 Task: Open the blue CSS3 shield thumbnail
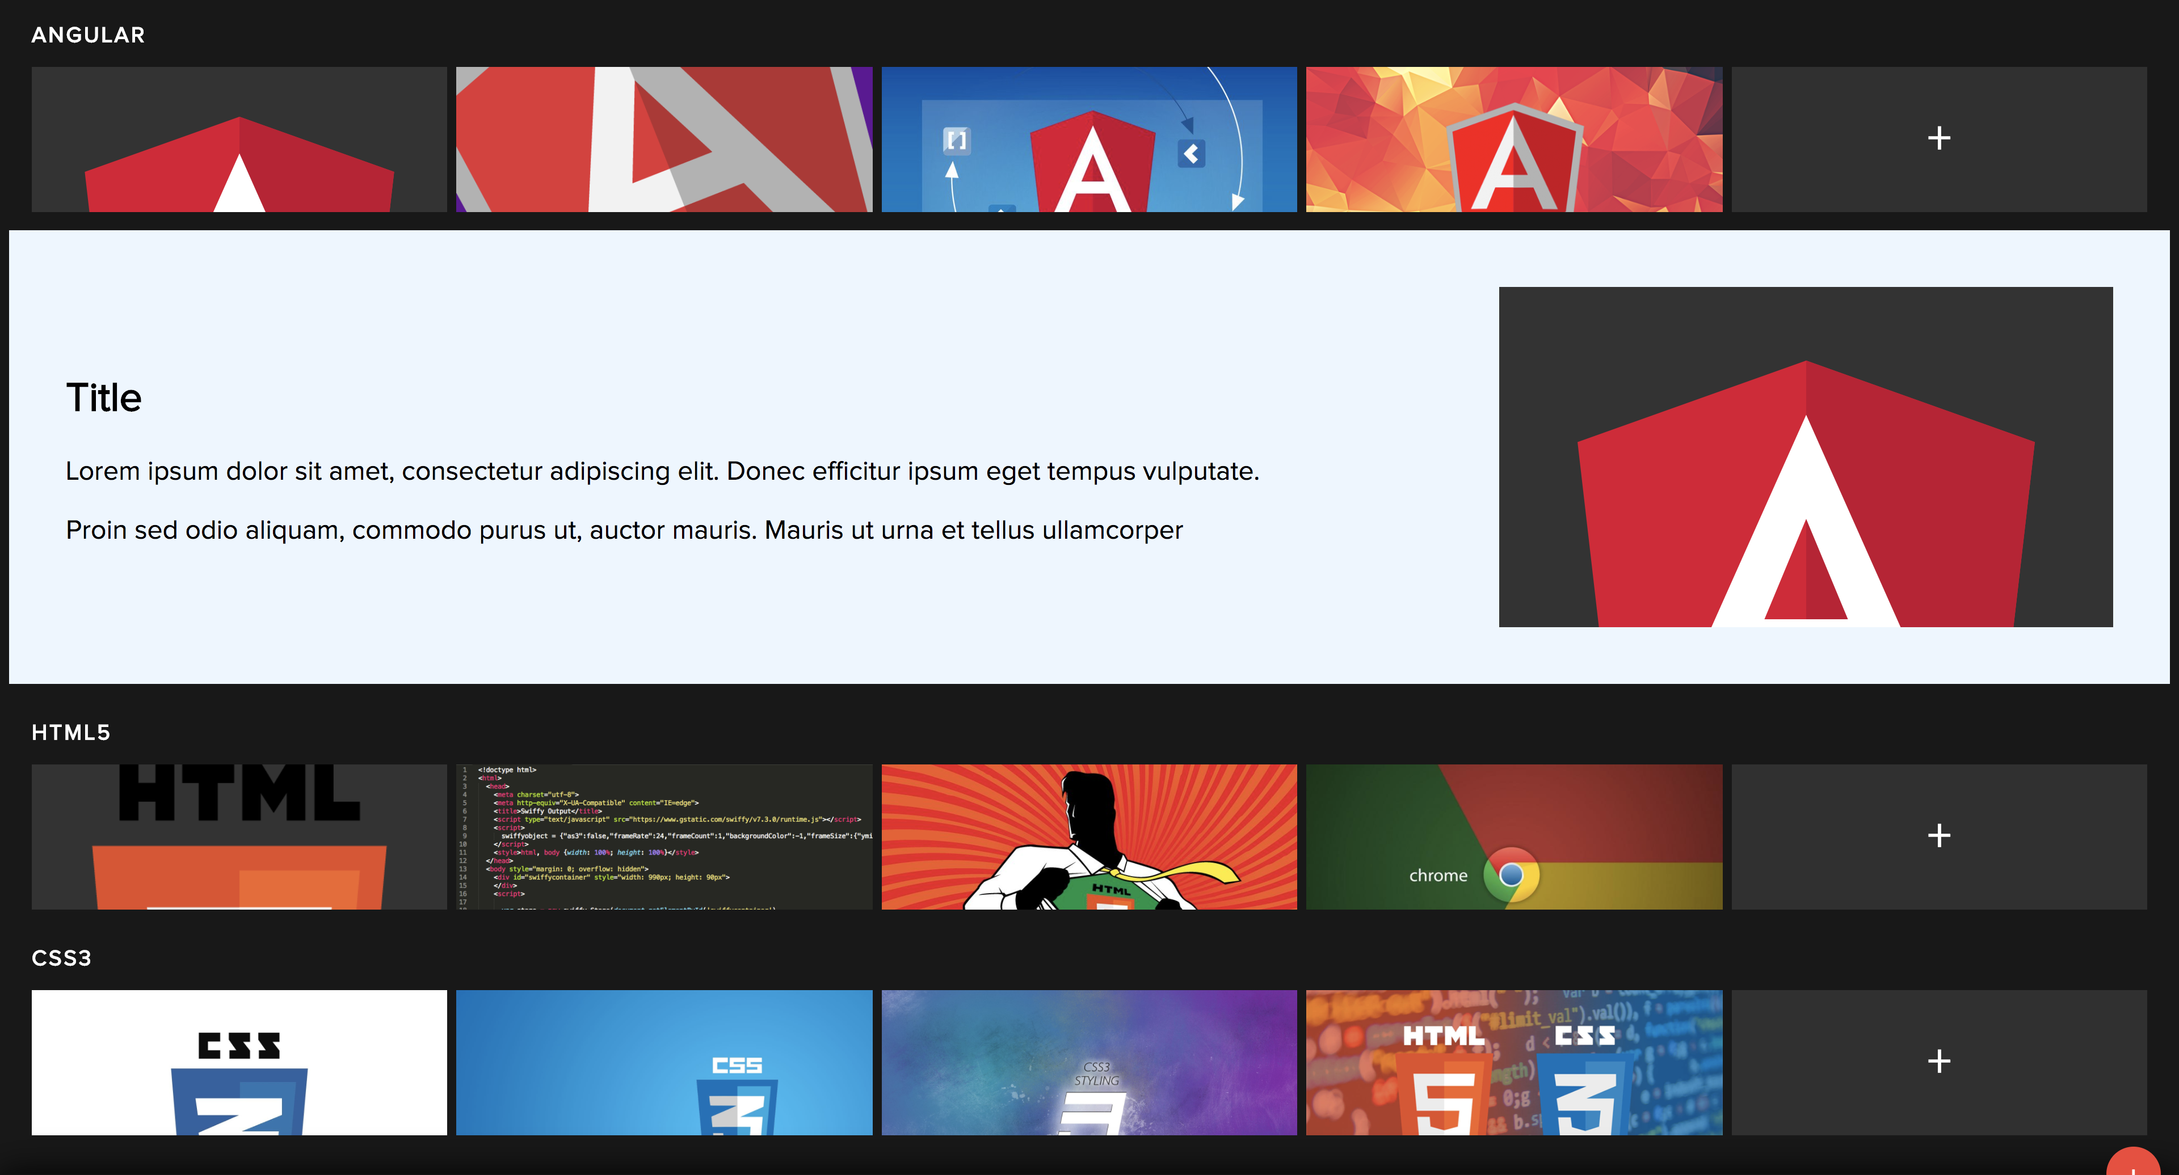[x=664, y=1063]
